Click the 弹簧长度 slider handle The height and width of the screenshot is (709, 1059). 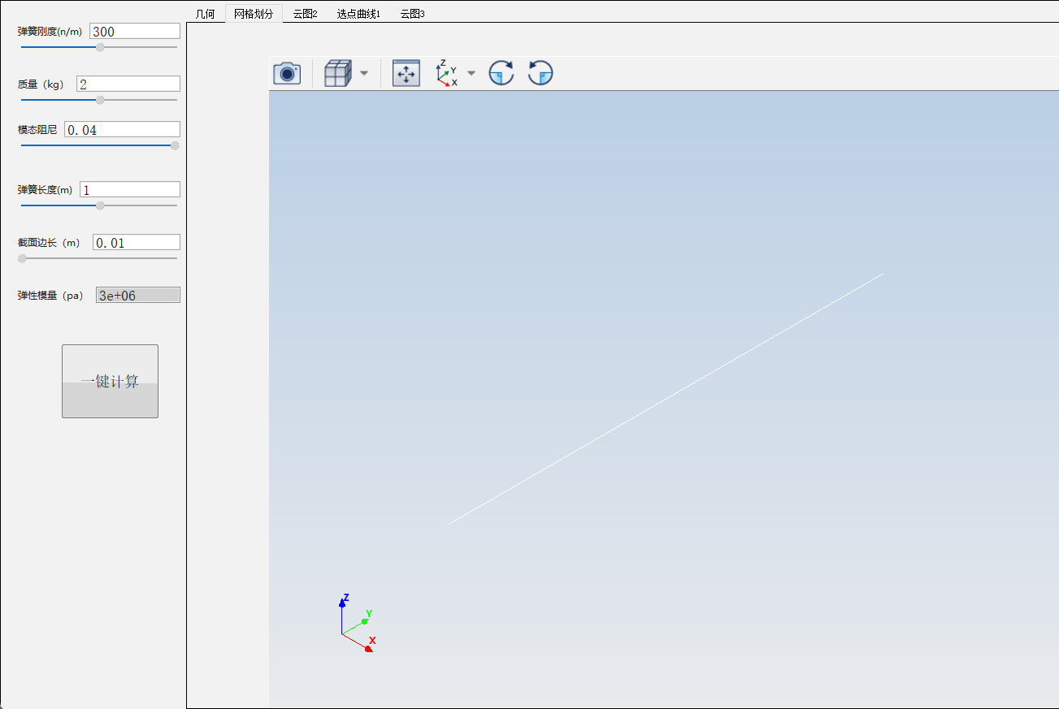point(100,205)
